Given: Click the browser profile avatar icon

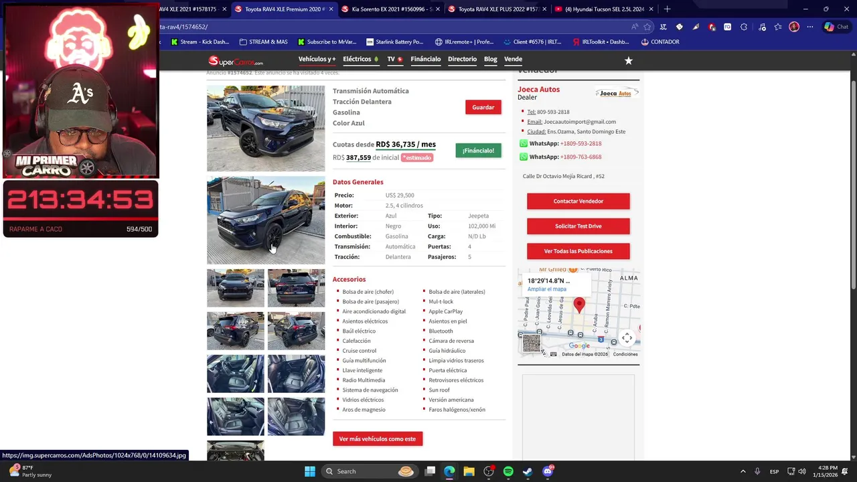Looking at the screenshot, I should 794,27.
